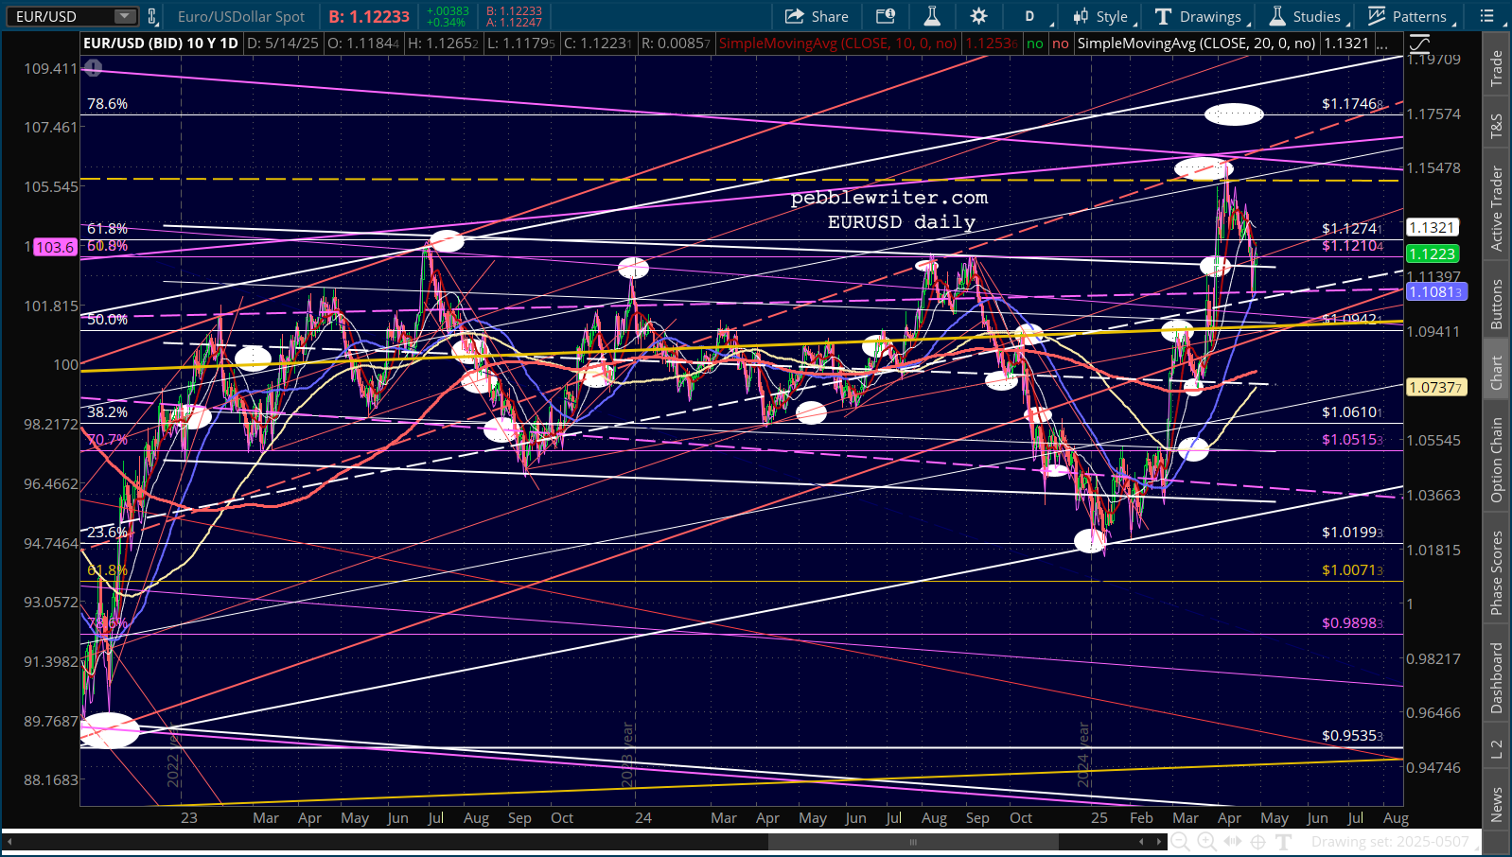Open the Buttons side tab
Screen dimensions: 1512x857
click(1496, 304)
